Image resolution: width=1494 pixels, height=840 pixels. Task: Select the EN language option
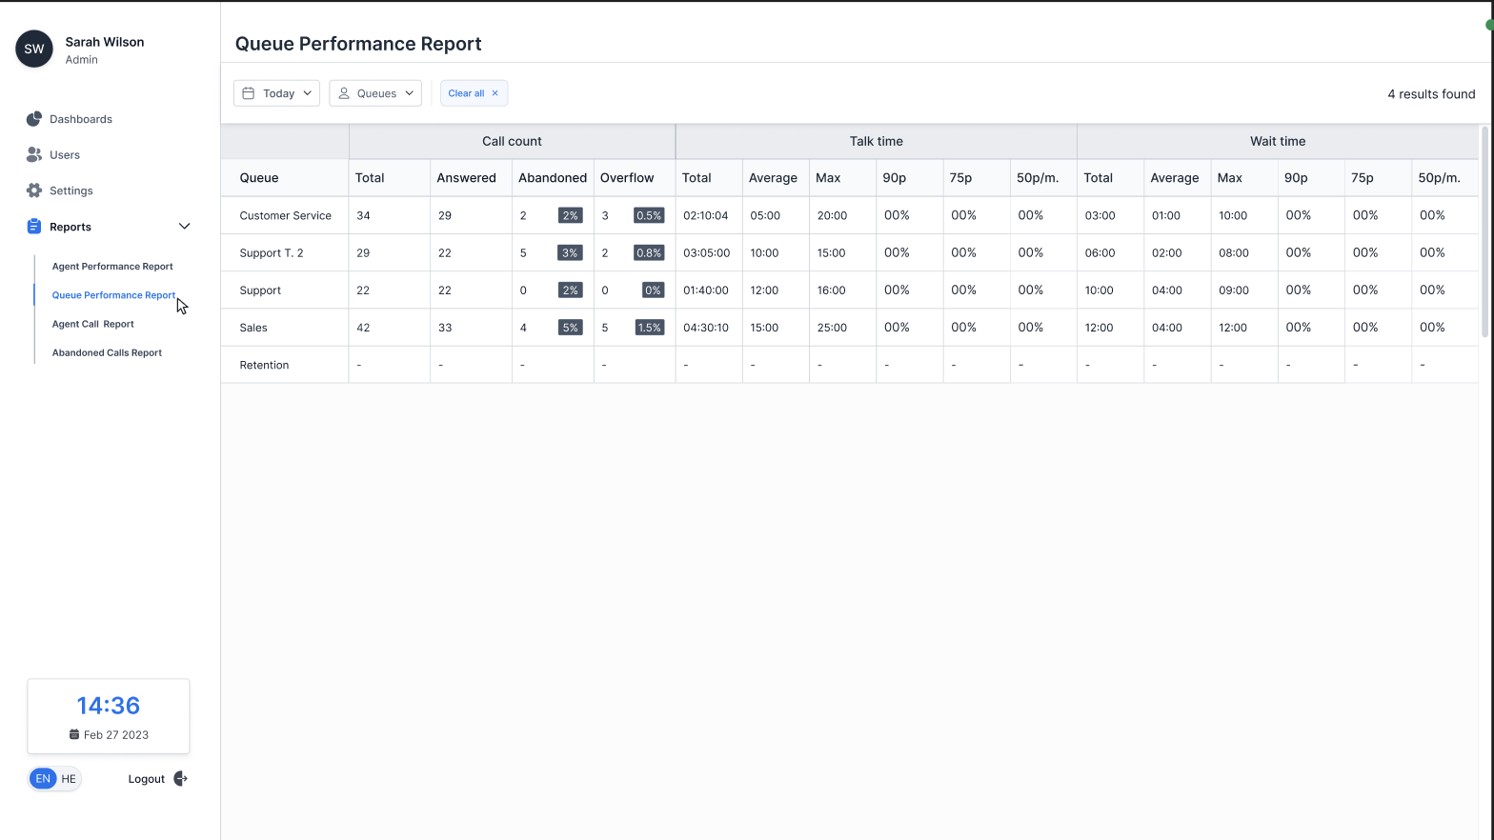43,779
